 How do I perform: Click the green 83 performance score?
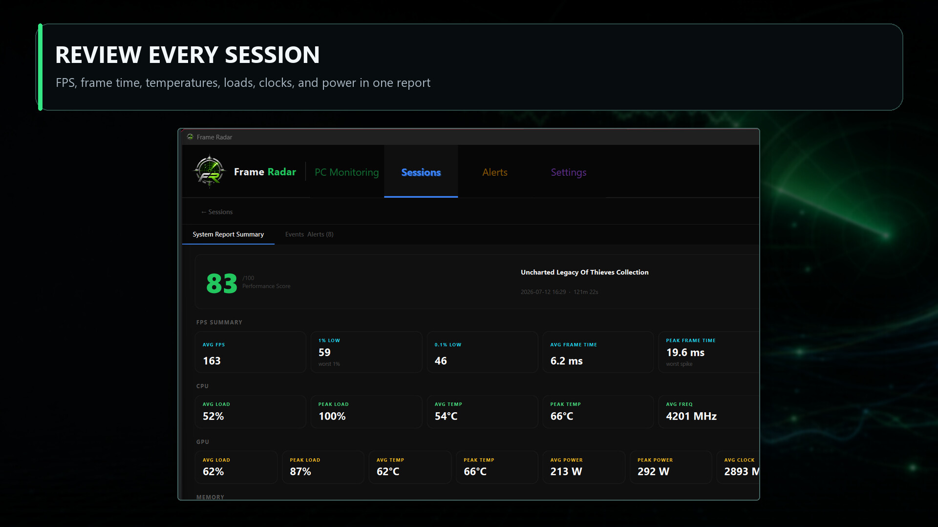pos(222,283)
